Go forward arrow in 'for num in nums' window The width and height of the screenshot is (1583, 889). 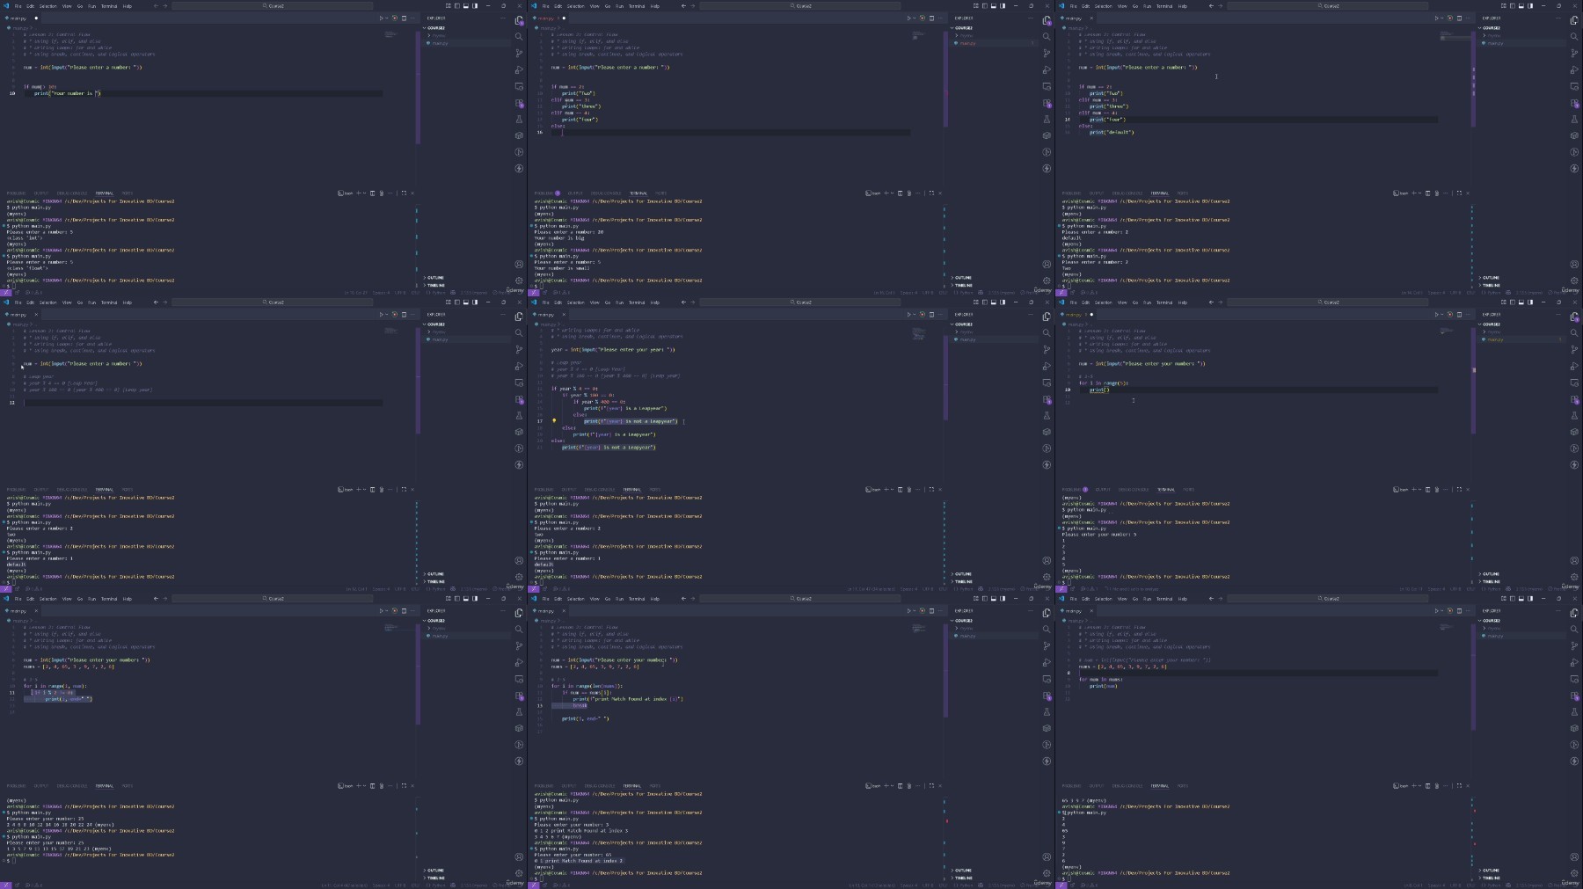click(1221, 599)
